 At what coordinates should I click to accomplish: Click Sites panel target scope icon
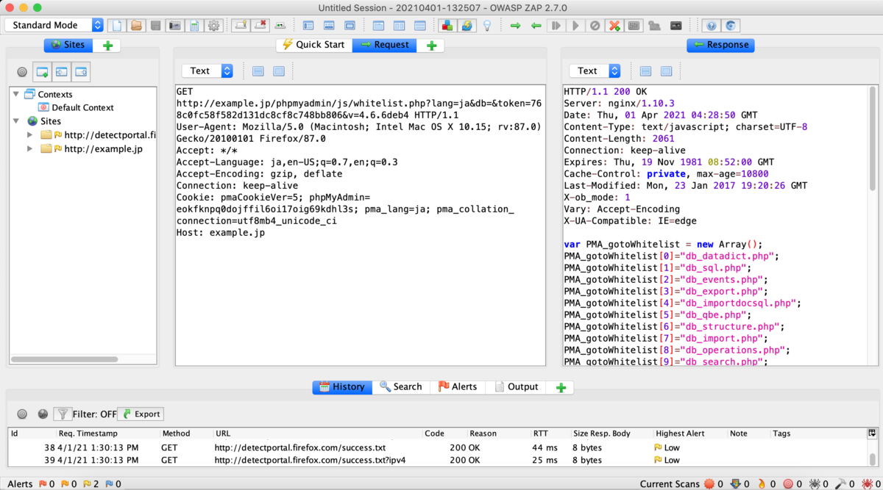point(22,72)
